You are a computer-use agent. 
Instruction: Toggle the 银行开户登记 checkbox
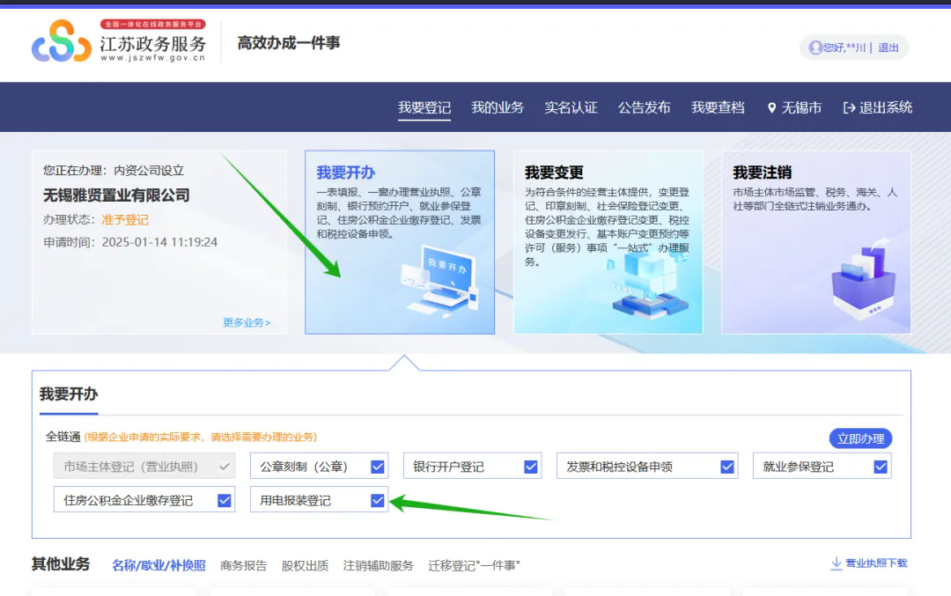[531, 467]
